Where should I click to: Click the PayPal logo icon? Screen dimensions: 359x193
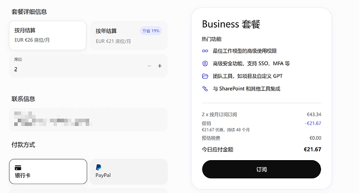[99, 167]
